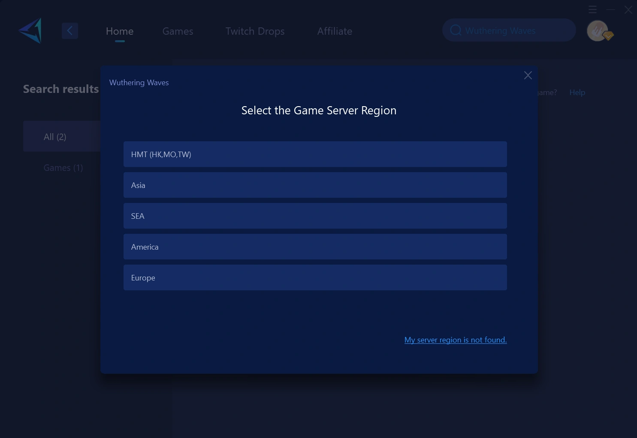Switch to the All (2) results tab
637x438 pixels.
coord(55,136)
